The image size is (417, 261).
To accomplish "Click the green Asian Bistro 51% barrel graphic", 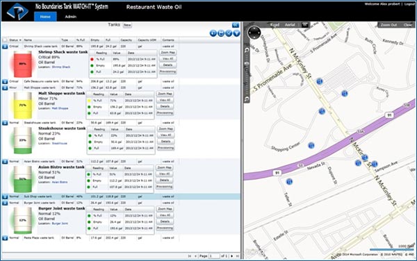I will pyautogui.click(x=23, y=179).
